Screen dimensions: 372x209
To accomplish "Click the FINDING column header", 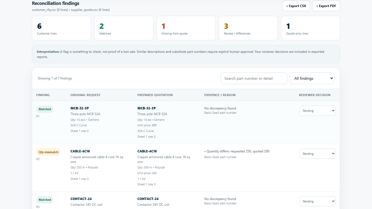I will pos(43,95).
